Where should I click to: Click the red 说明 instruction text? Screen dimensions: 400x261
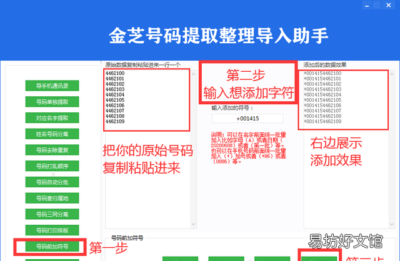(x=249, y=148)
